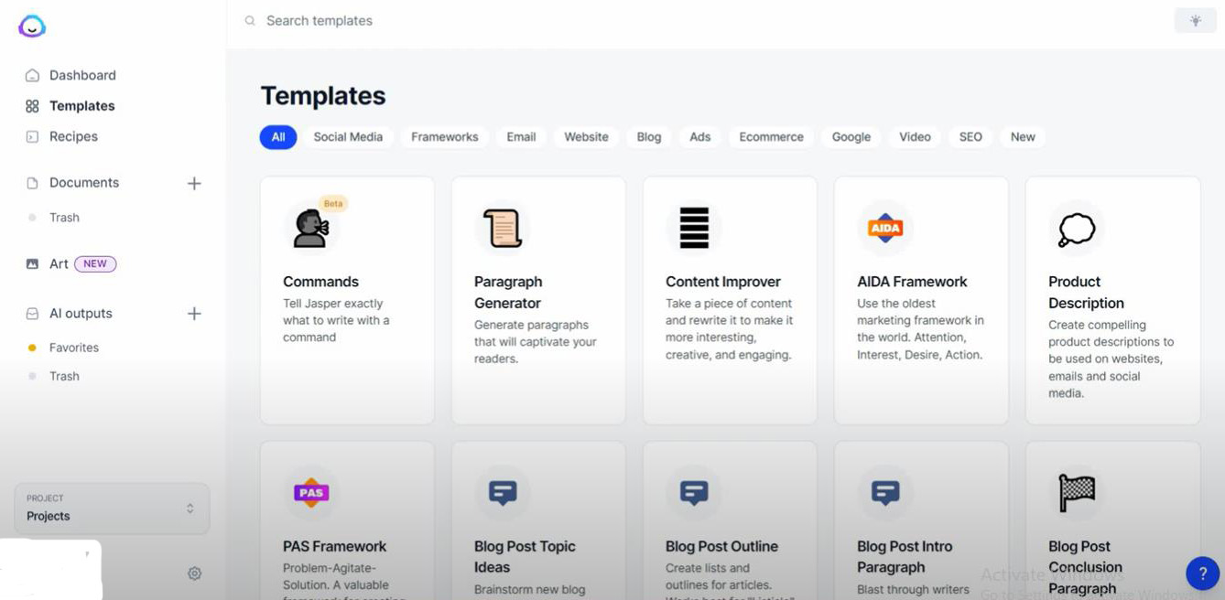Click the lightbulb icon top right

(x=1196, y=20)
